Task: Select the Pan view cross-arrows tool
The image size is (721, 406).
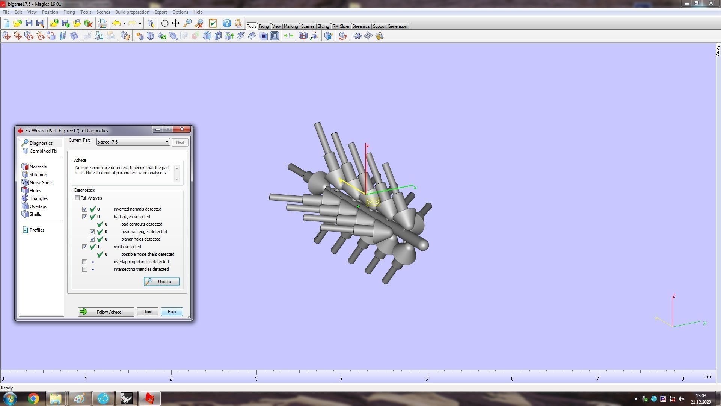Action: click(x=176, y=23)
